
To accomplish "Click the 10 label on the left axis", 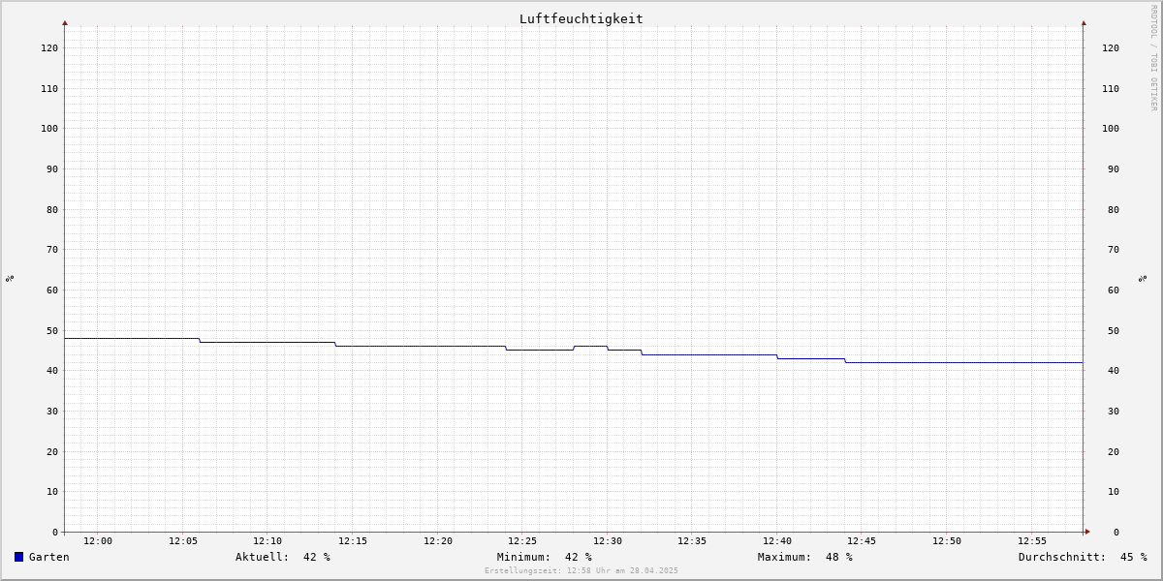I will (52, 491).
